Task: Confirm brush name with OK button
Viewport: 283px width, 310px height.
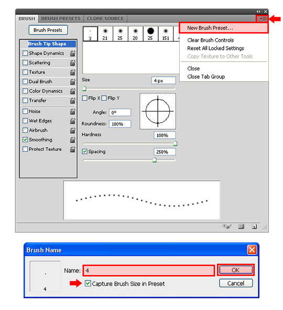Action: click(236, 270)
